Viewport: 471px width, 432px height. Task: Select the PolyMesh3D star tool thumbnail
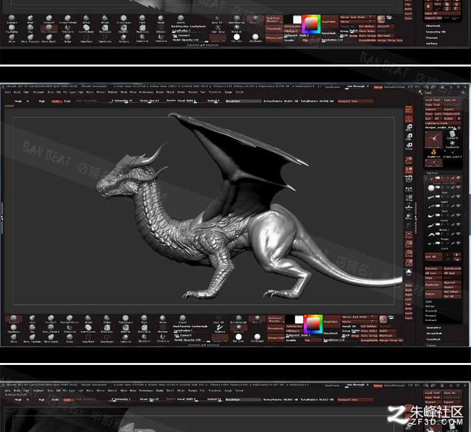tap(452, 144)
